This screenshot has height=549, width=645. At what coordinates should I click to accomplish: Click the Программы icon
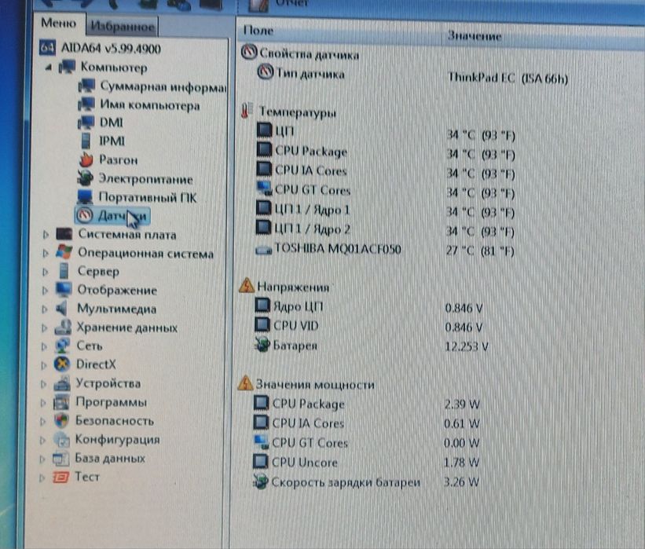tap(61, 402)
